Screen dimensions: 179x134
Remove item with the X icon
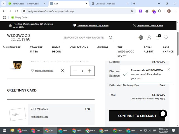coord(62,71)
